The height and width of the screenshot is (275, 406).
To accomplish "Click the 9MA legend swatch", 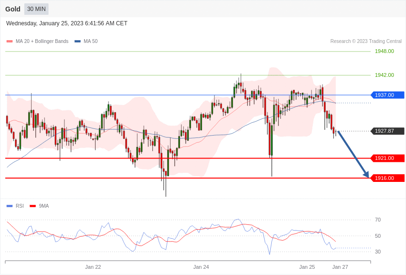I will [x=32, y=206].
